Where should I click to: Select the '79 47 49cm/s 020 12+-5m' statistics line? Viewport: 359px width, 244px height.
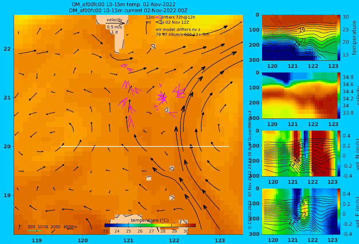tap(182, 34)
